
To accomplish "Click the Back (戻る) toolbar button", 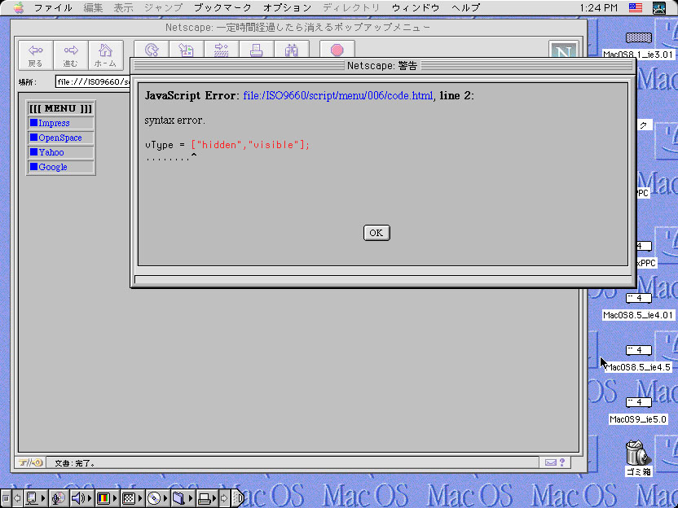I will point(36,55).
